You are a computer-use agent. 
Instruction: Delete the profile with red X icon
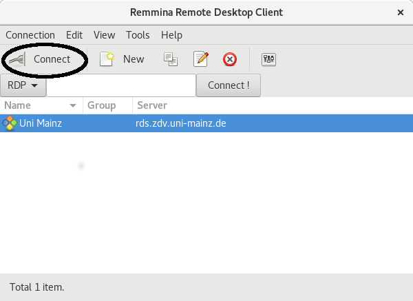[230, 59]
